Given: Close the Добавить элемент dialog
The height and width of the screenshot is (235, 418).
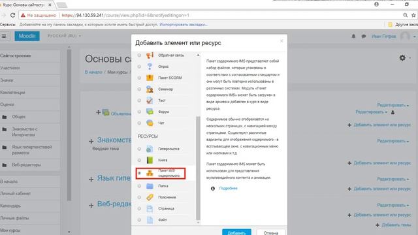Looking at the screenshot, I should (281, 40).
